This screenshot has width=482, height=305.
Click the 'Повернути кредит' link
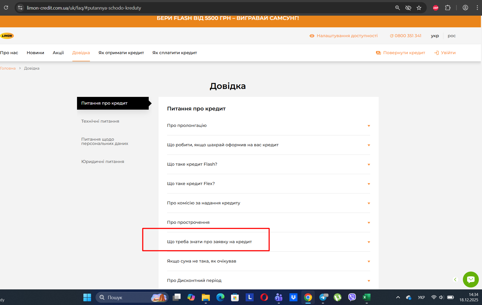click(400, 53)
